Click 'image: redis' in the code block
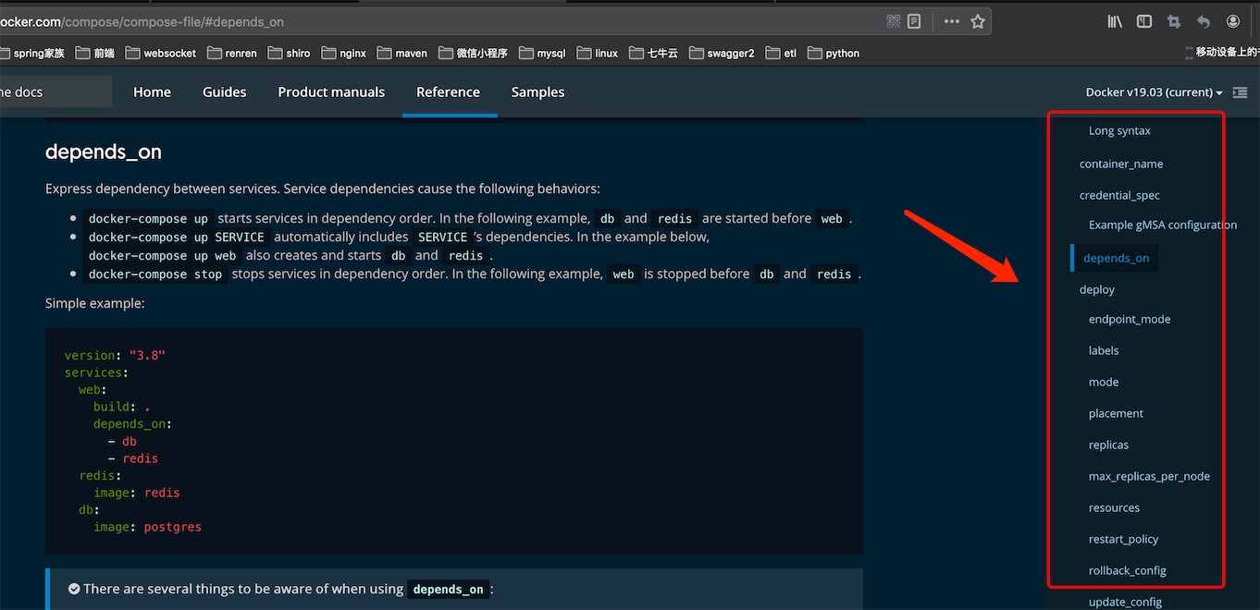Screen dimensions: 1260x610 137,494
